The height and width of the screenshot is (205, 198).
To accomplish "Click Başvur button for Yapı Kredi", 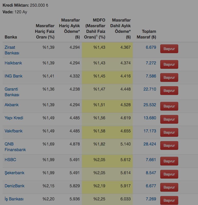I will [169, 119].
